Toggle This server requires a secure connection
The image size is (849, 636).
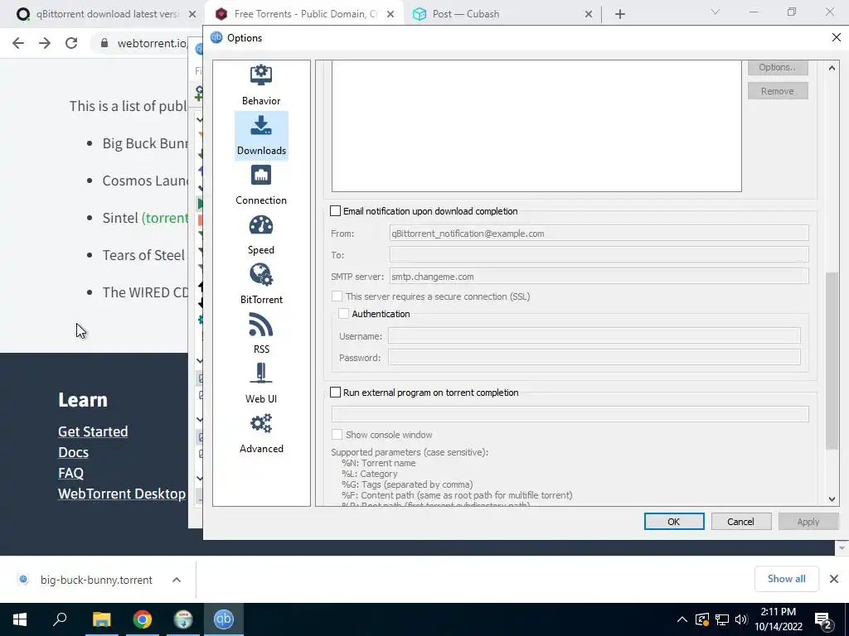click(x=337, y=296)
